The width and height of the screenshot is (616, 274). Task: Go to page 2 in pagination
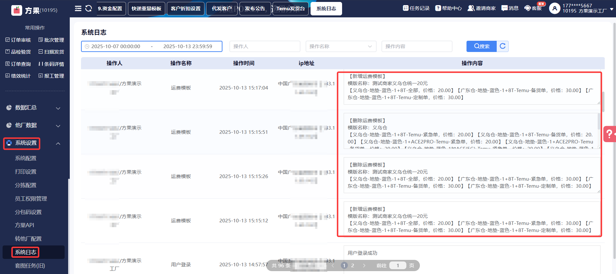click(x=353, y=265)
